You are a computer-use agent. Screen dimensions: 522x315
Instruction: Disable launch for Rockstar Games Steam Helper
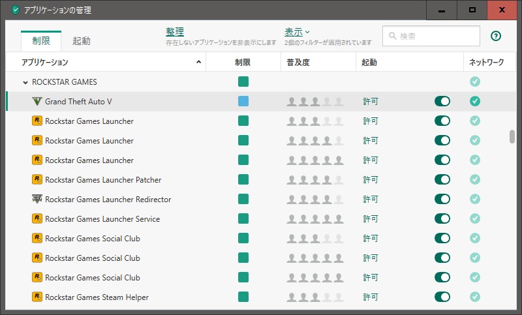[442, 297]
